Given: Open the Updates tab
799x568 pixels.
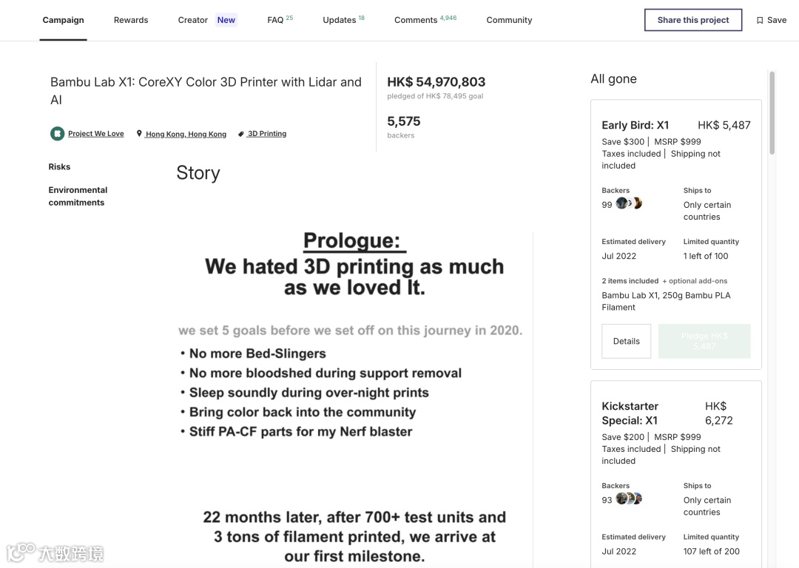Looking at the screenshot, I should pyautogui.click(x=343, y=20).
